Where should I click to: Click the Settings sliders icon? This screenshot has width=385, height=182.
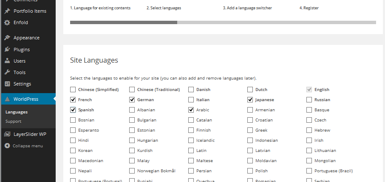click(x=7, y=84)
